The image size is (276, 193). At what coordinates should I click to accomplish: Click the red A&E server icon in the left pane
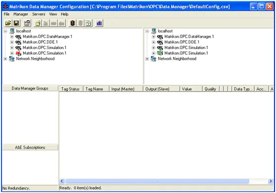click(x=18, y=53)
